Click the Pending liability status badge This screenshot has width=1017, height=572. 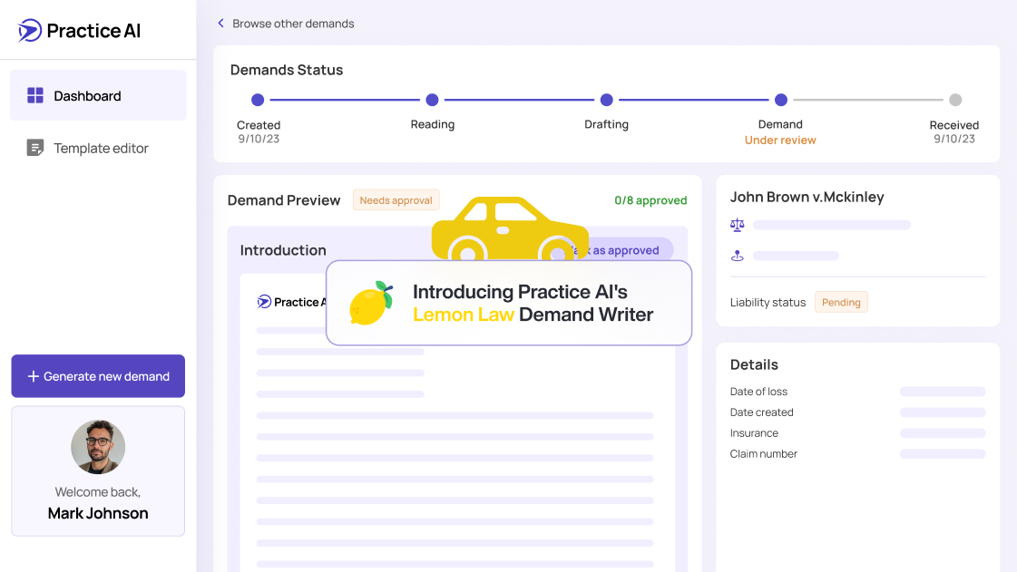pyautogui.click(x=841, y=302)
